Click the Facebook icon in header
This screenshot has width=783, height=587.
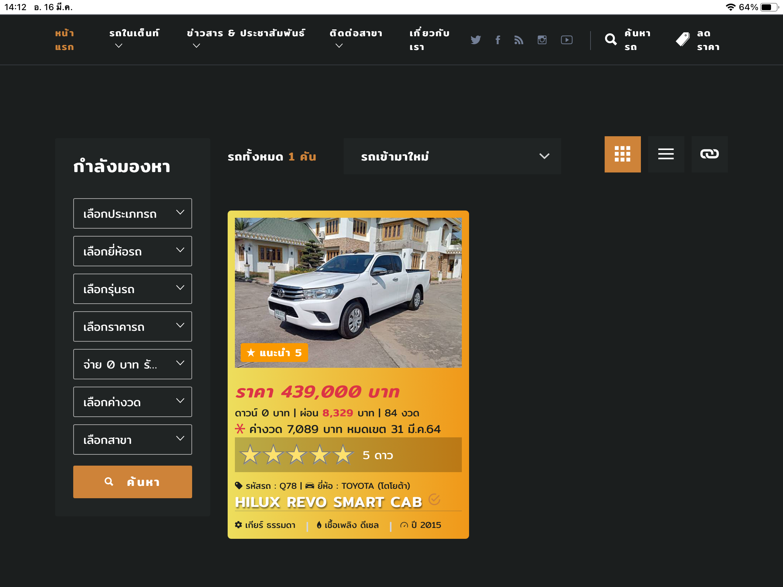click(498, 39)
